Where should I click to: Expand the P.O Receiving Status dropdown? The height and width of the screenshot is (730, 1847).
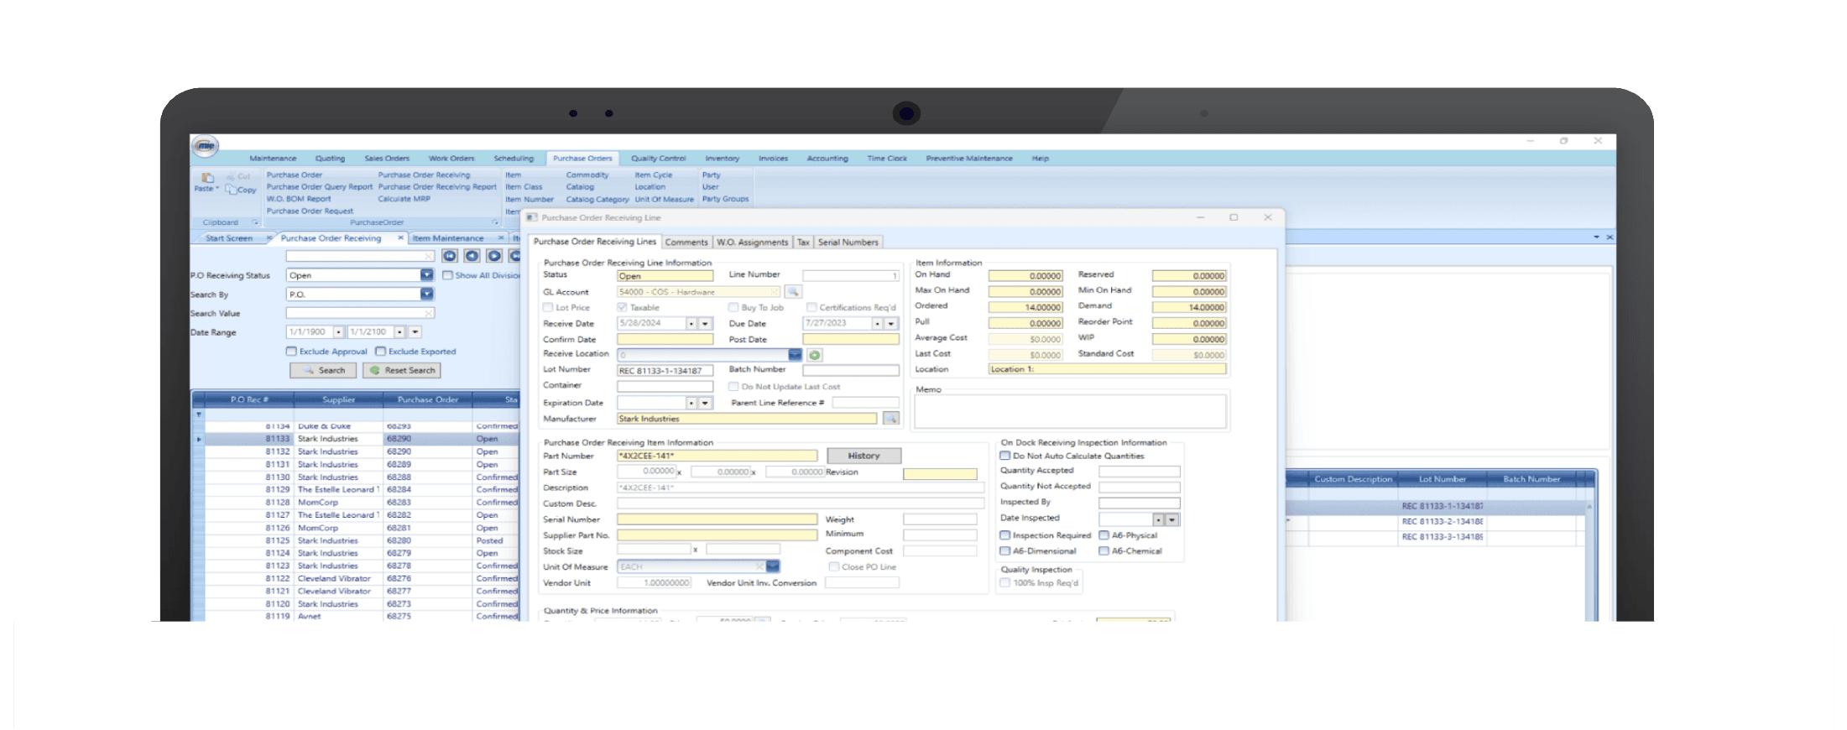pos(426,275)
